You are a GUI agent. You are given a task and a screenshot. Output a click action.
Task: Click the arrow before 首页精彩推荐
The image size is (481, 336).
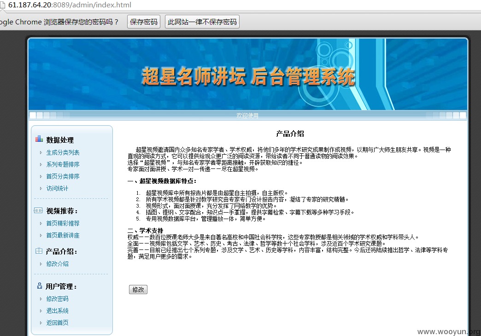(41, 223)
